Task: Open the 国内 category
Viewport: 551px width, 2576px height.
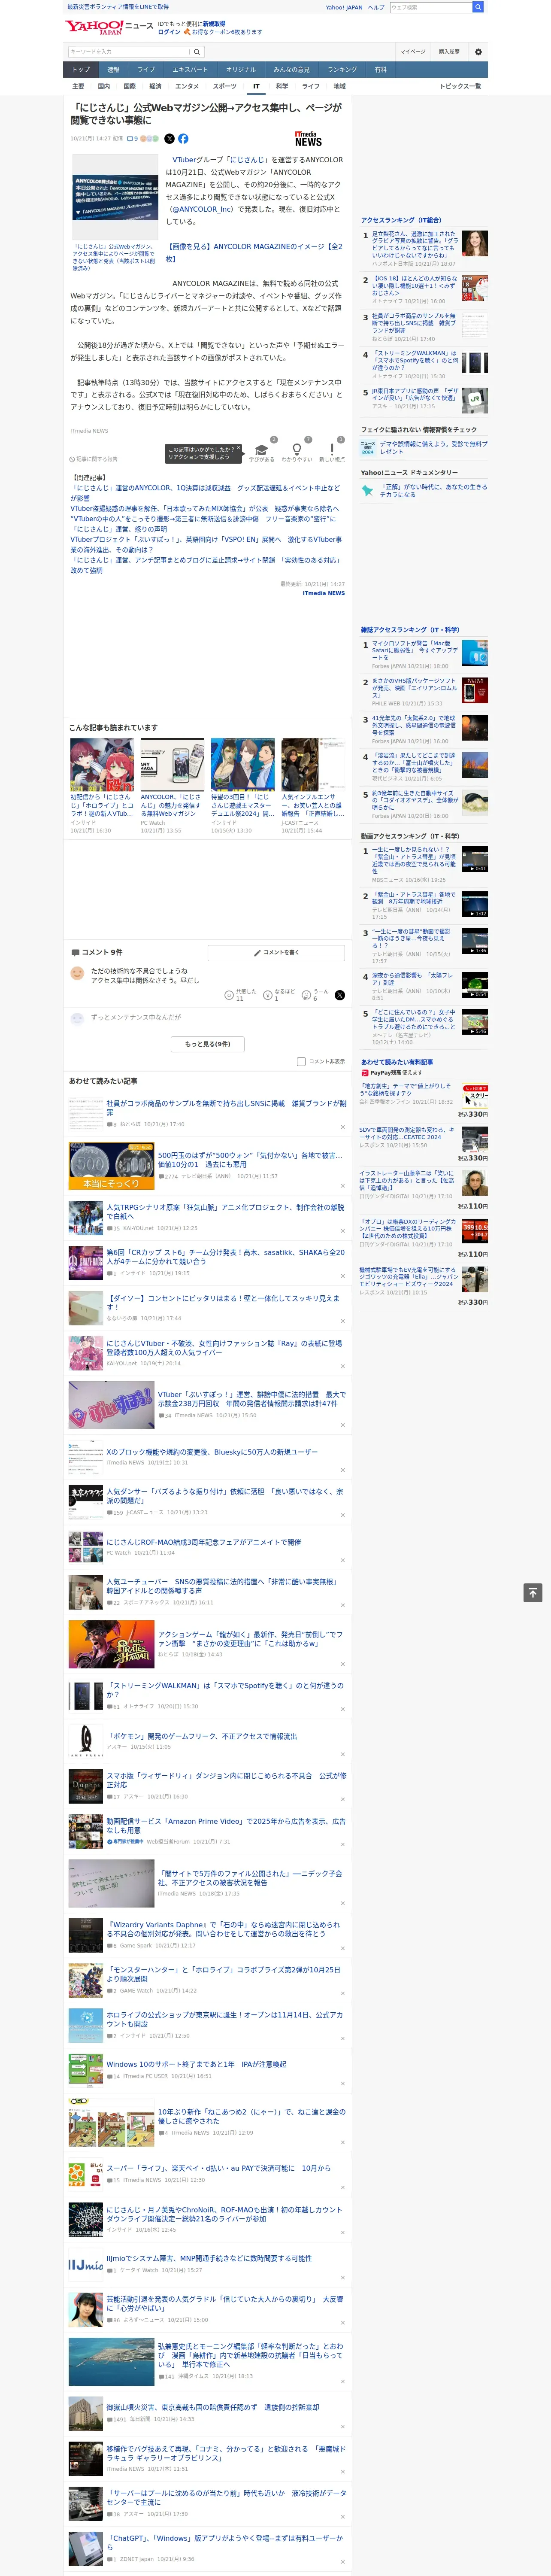Action: 104,86
